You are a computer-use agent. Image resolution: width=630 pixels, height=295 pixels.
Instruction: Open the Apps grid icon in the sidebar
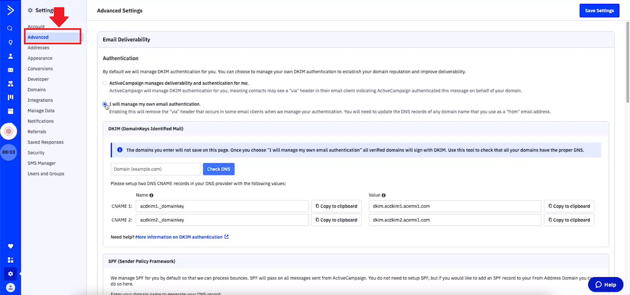tap(10, 260)
